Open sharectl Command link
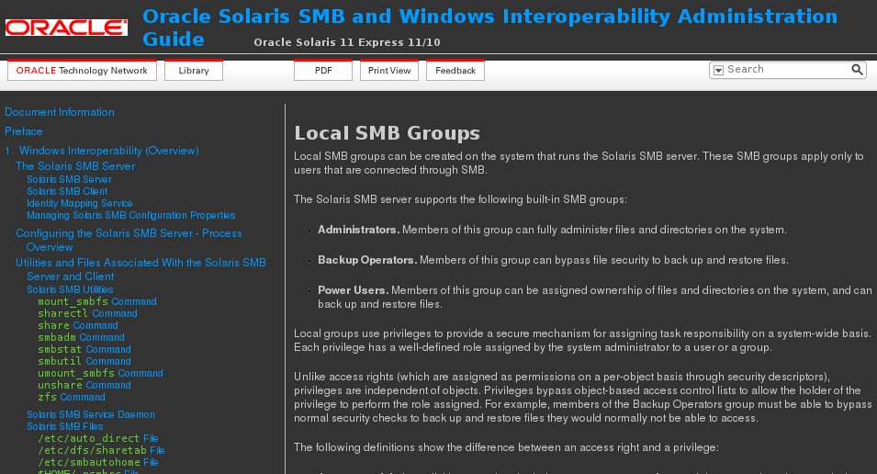Screen dimensions: 877x474 (88, 313)
